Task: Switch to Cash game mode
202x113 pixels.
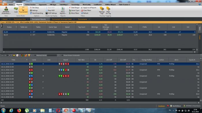Action: click(x=16, y=10)
